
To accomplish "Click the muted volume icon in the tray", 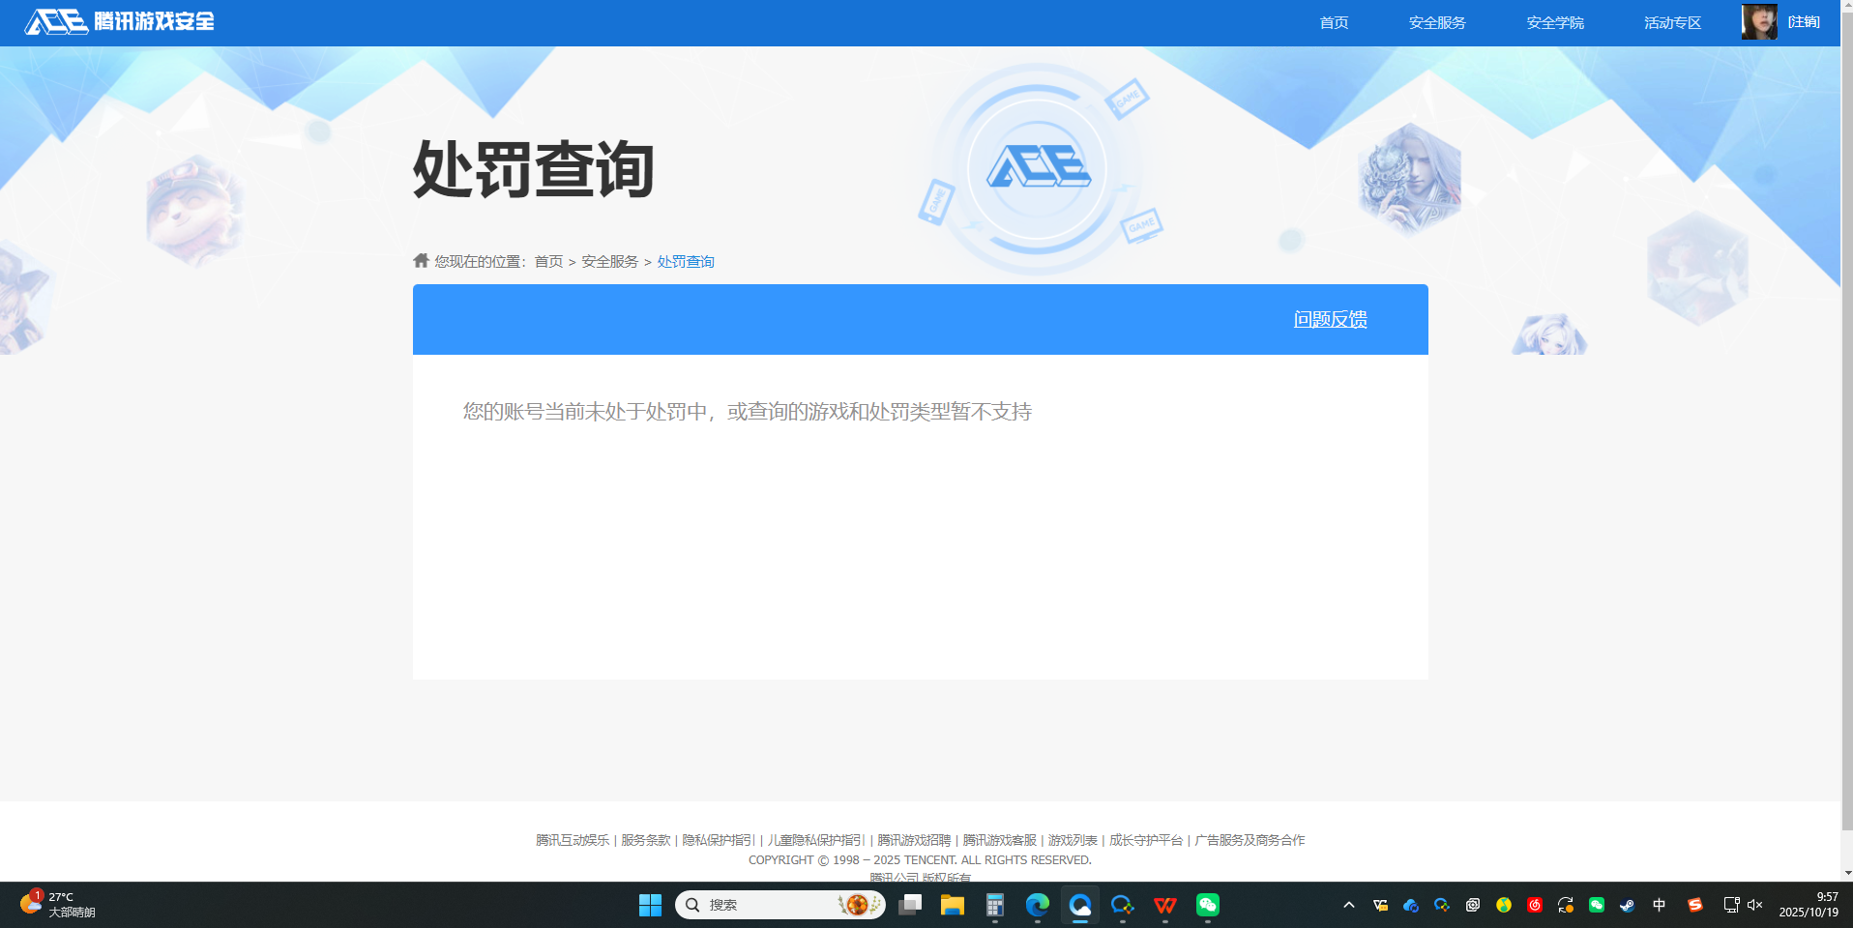I will 1754,906.
